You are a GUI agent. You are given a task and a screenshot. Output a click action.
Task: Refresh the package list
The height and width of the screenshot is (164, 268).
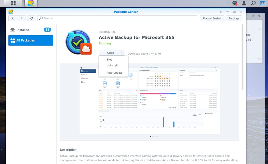tap(32, 18)
